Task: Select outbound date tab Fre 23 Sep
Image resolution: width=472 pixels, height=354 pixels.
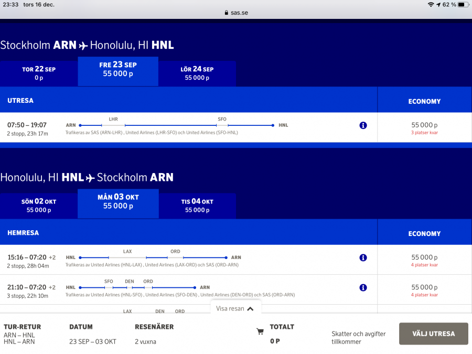Action: pyautogui.click(x=118, y=71)
